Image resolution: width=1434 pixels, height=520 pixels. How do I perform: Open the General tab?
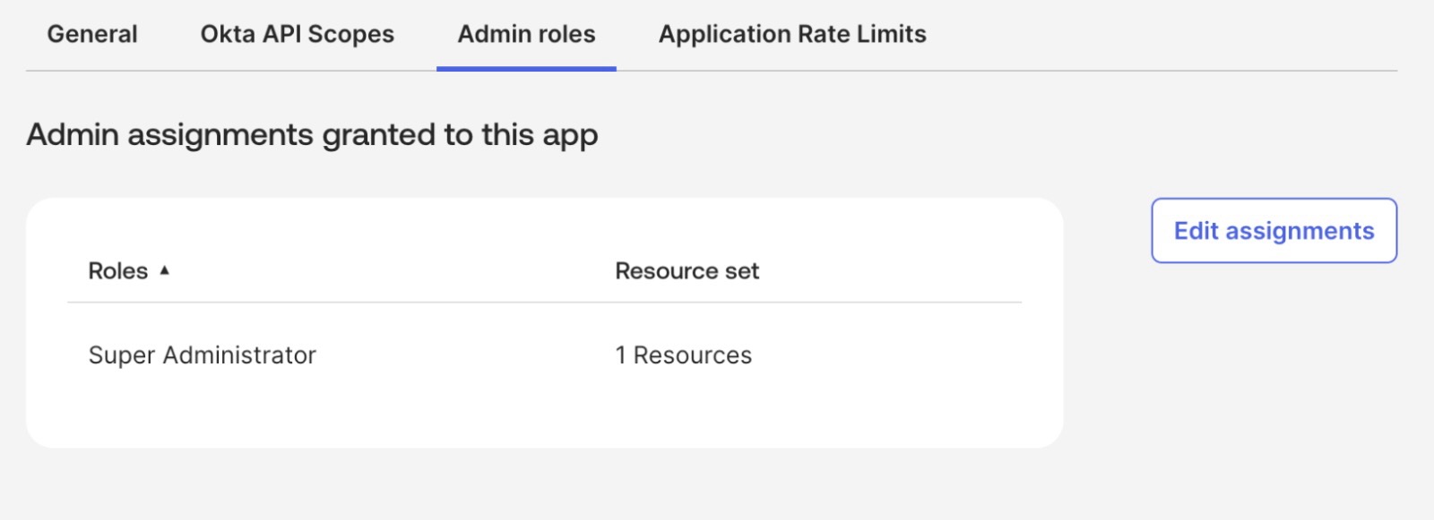tap(92, 34)
